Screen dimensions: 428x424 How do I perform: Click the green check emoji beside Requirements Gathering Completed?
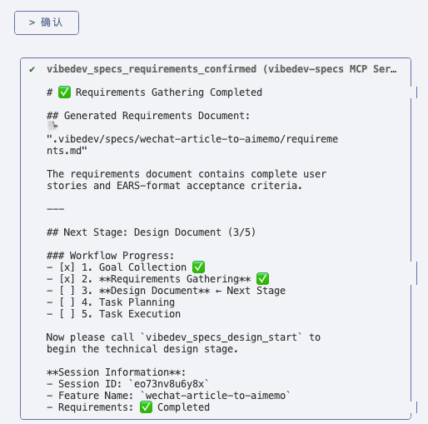point(64,92)
